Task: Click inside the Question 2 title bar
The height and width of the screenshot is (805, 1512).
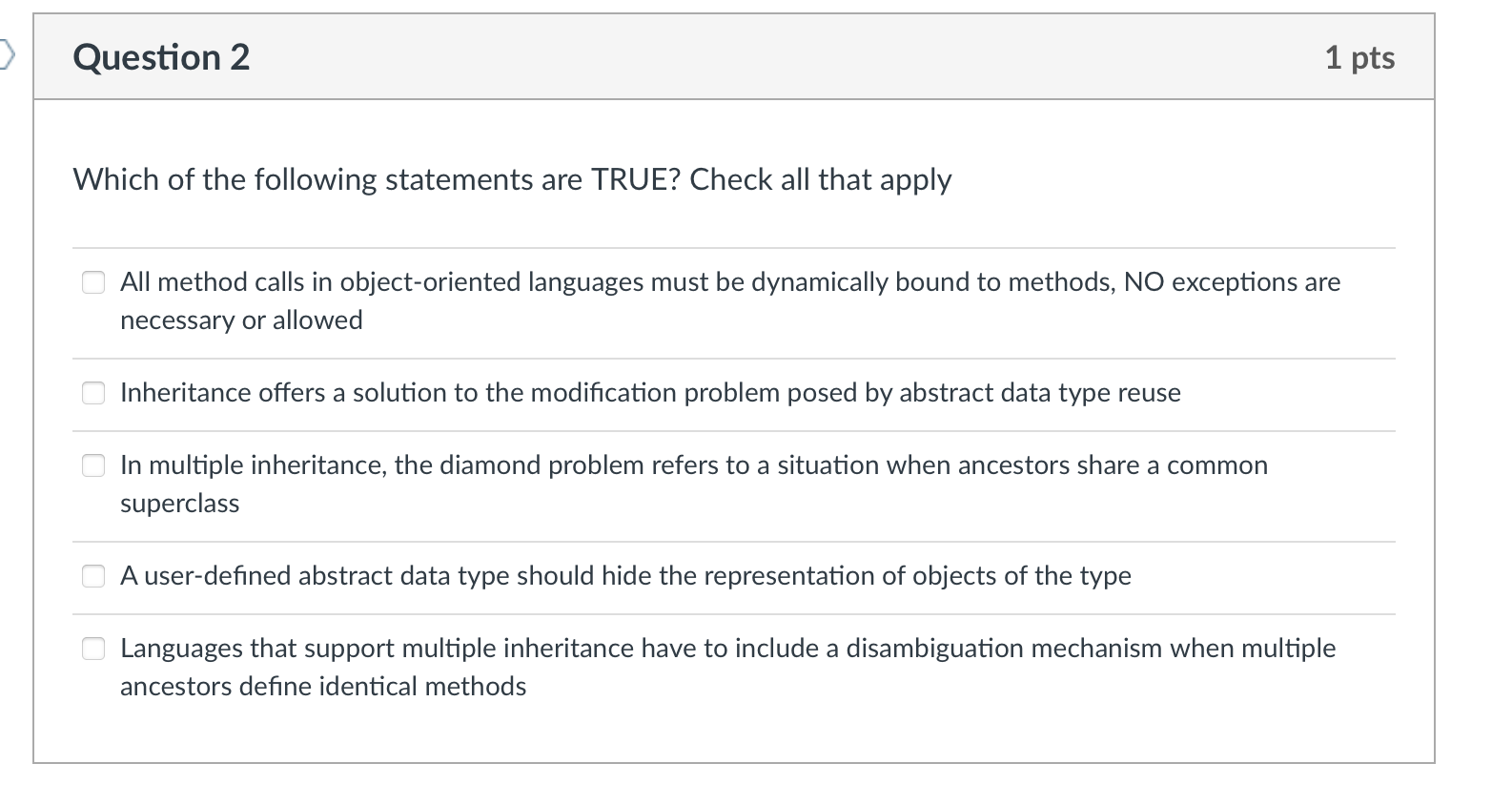Action: point(667,57)
